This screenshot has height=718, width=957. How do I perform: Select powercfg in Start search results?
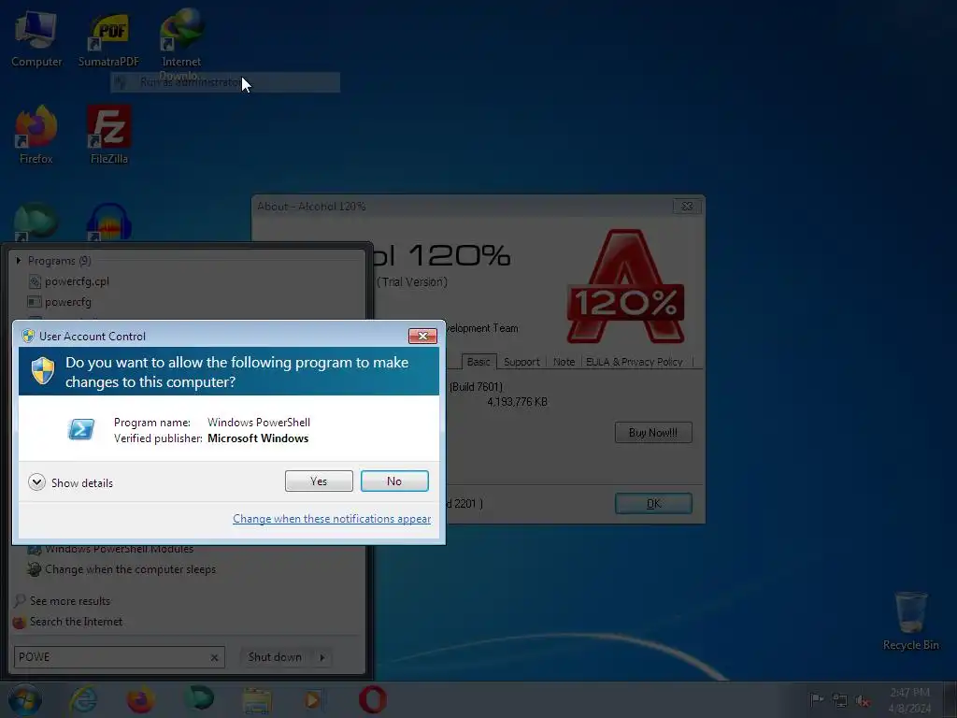point(67,302)
